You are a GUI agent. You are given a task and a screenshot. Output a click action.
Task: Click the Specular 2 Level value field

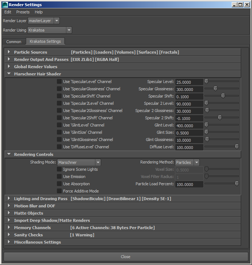pos(189,104)
